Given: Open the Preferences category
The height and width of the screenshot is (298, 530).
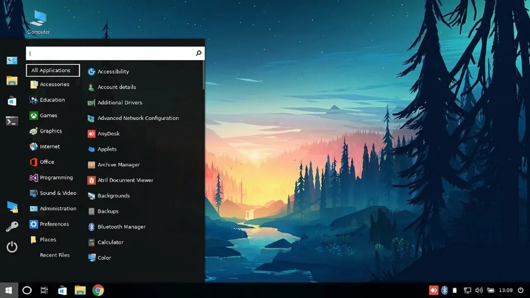Looking at the screenshot, I should (x=54, y=224).
